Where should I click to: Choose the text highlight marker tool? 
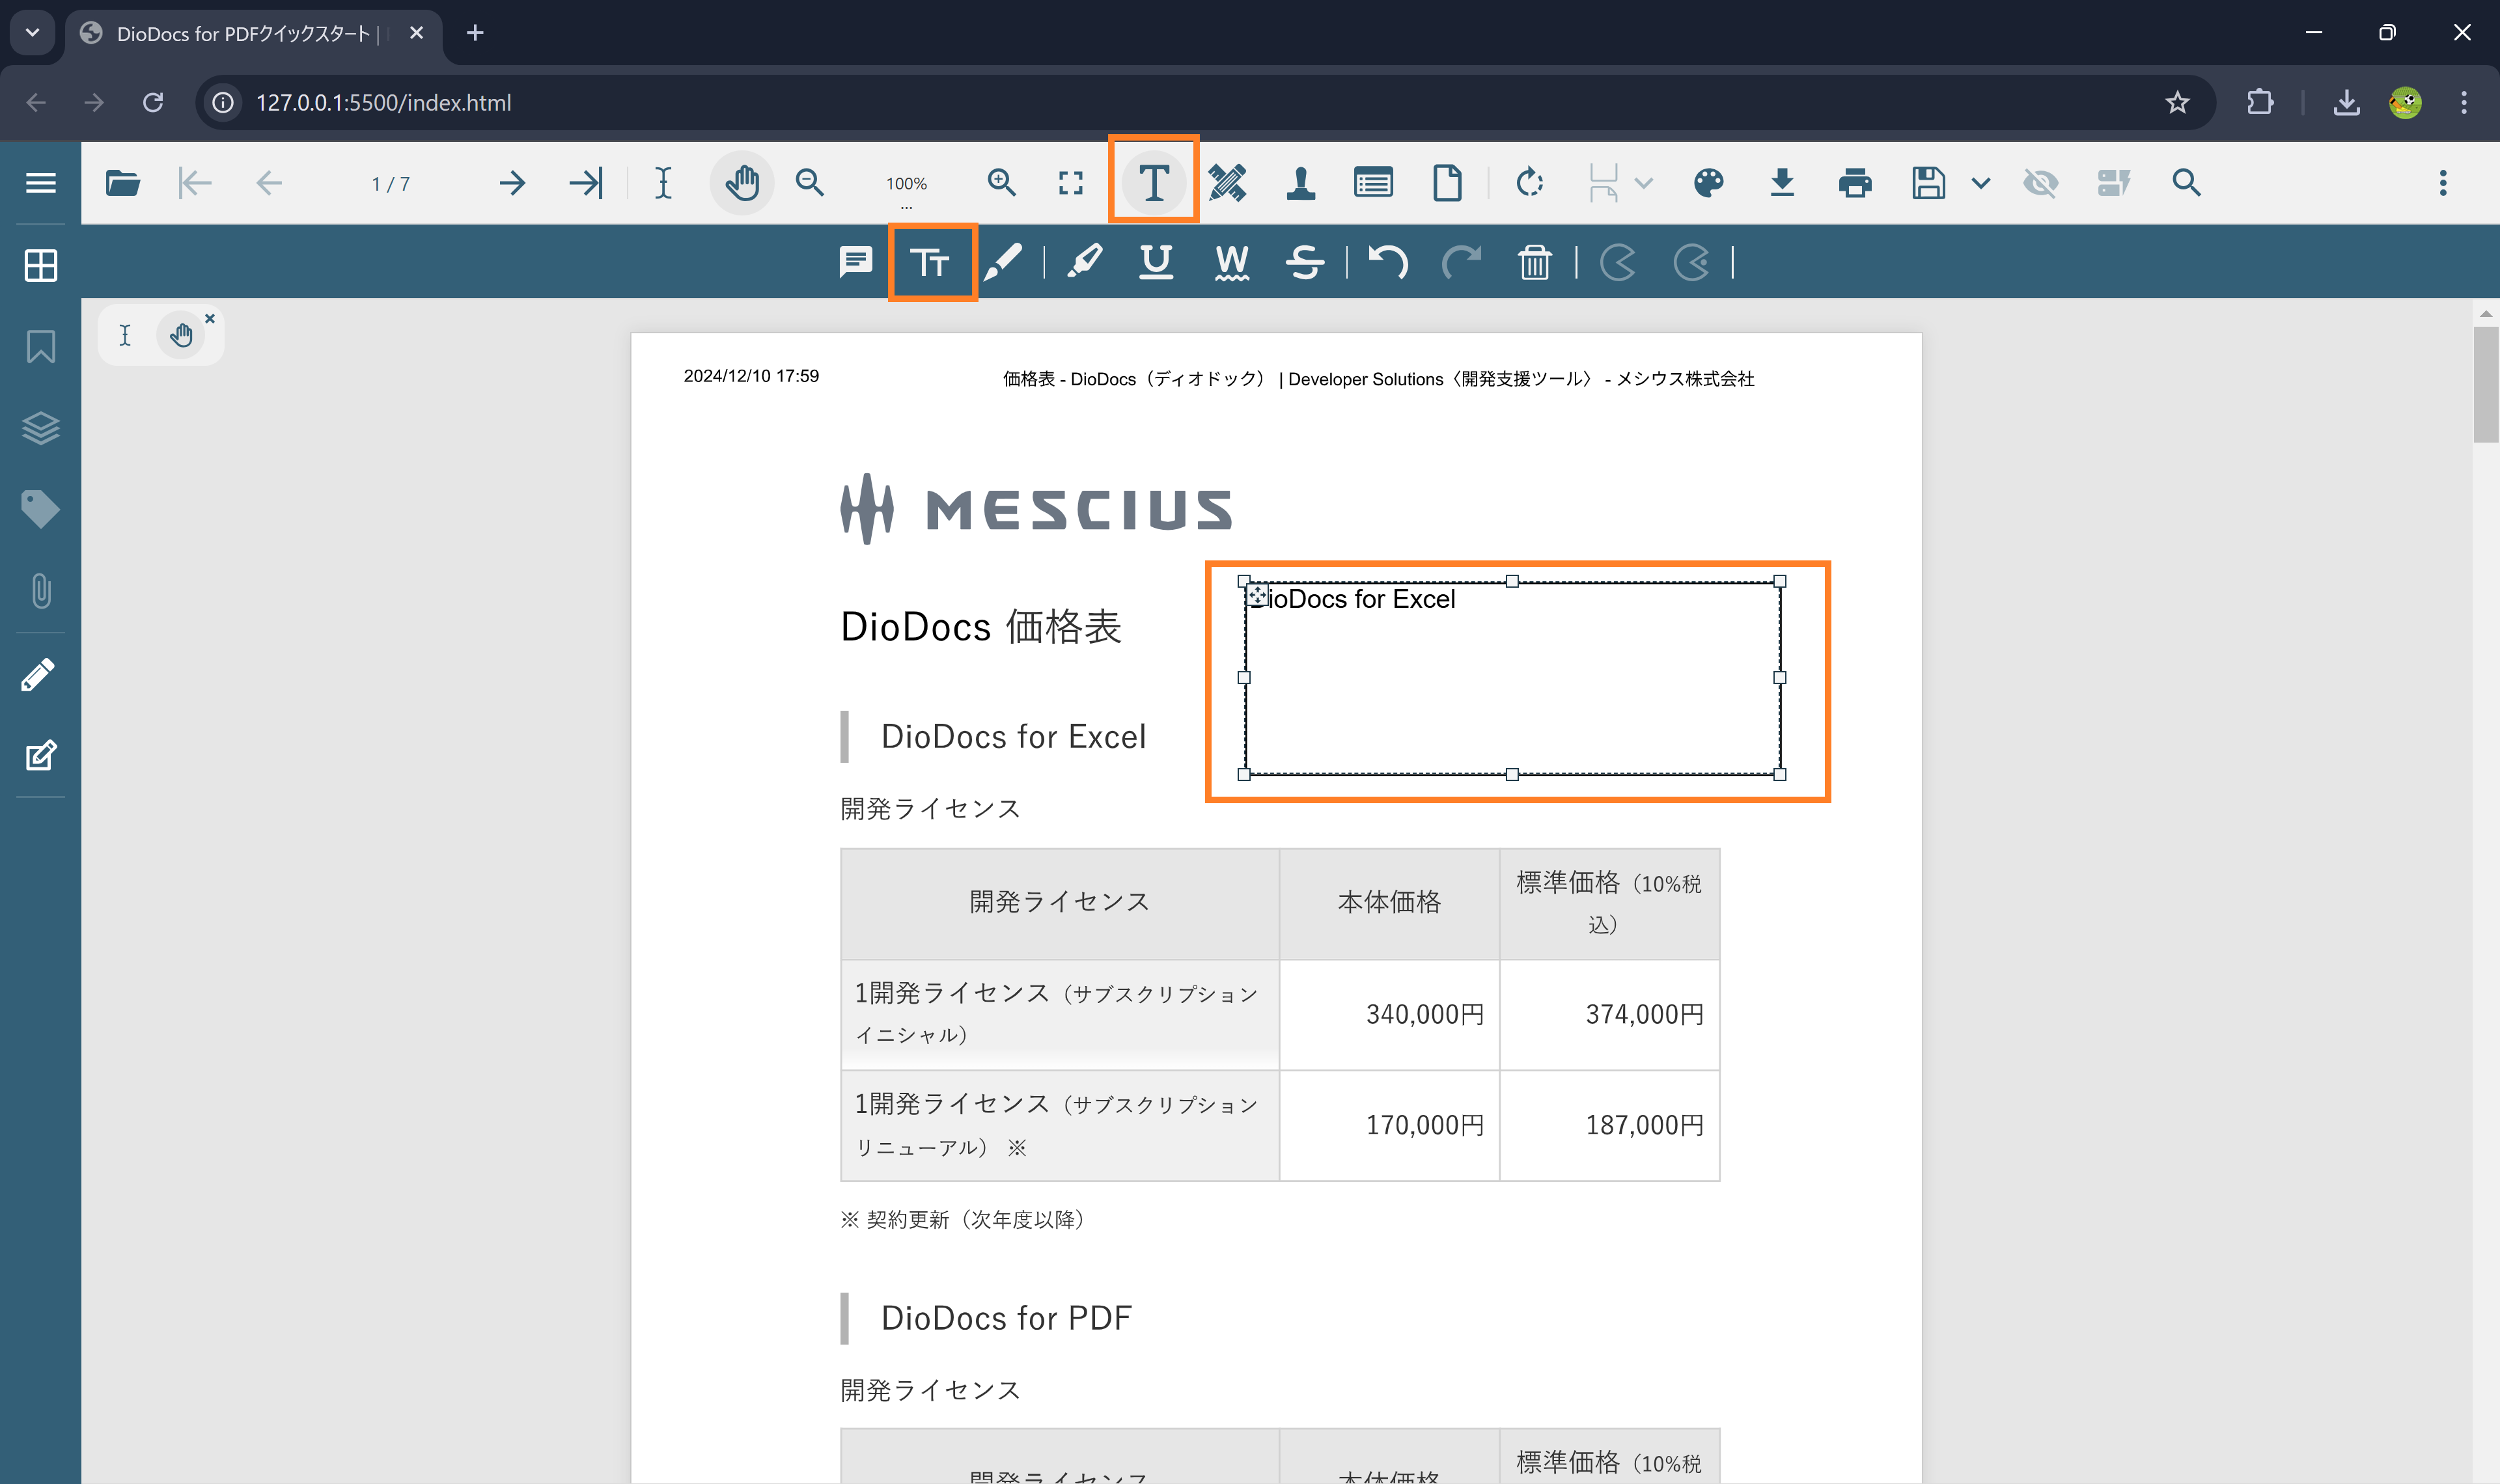pos(1085,263)
